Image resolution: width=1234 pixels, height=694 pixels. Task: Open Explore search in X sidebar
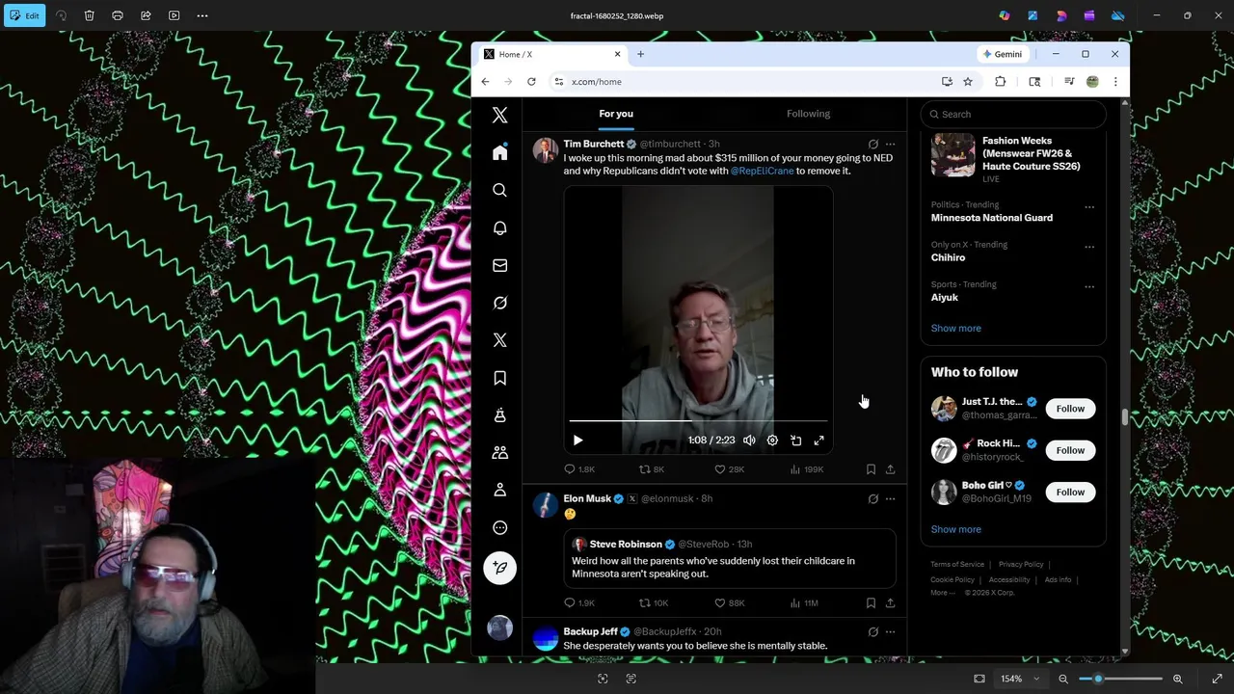[499, 190]
